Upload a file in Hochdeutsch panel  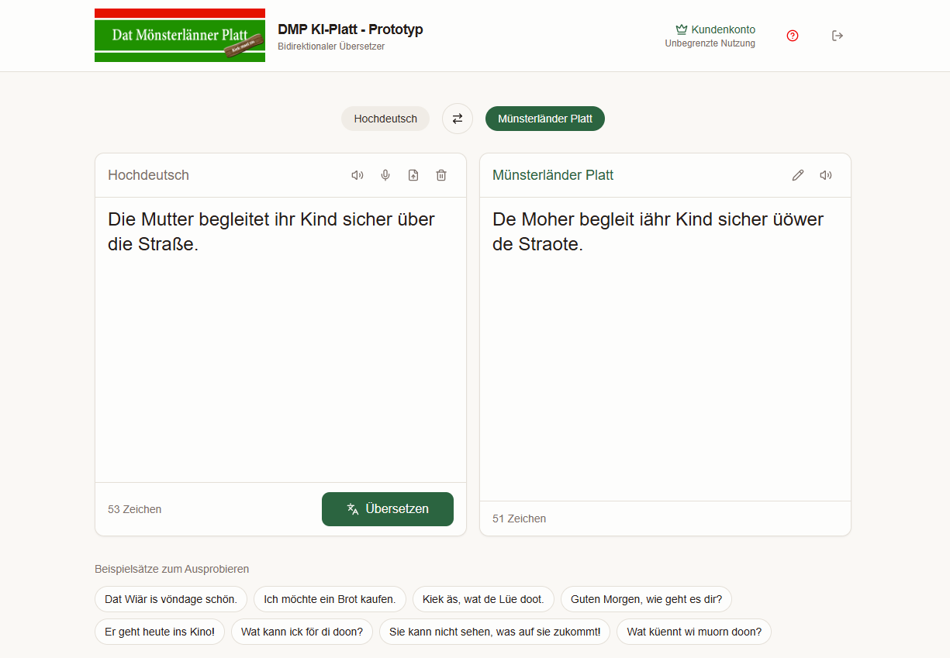(413, 175)
